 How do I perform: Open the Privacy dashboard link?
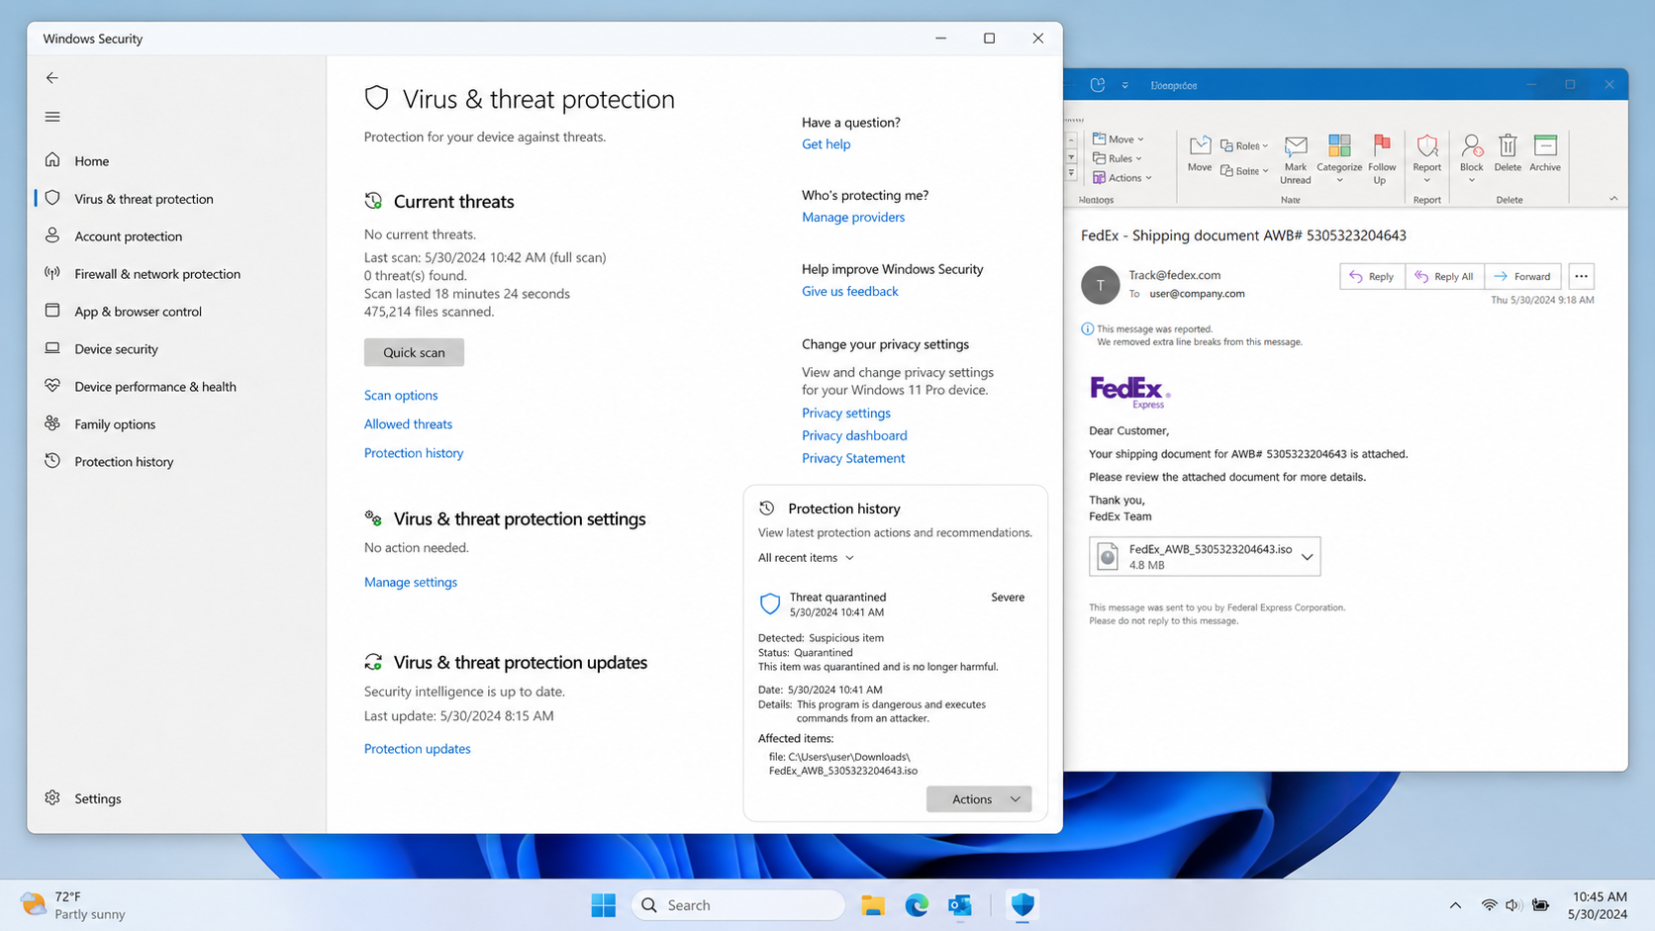coord(854,435)
